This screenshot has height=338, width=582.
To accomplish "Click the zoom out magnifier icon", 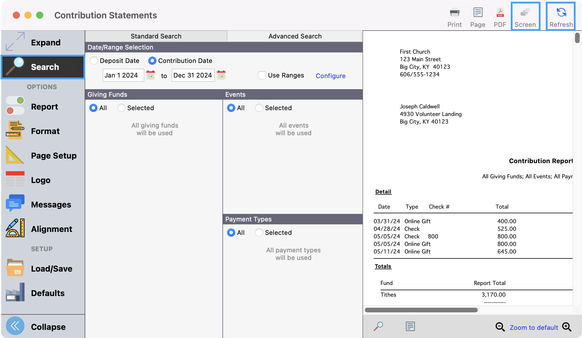I will click(x=500, y=327).
